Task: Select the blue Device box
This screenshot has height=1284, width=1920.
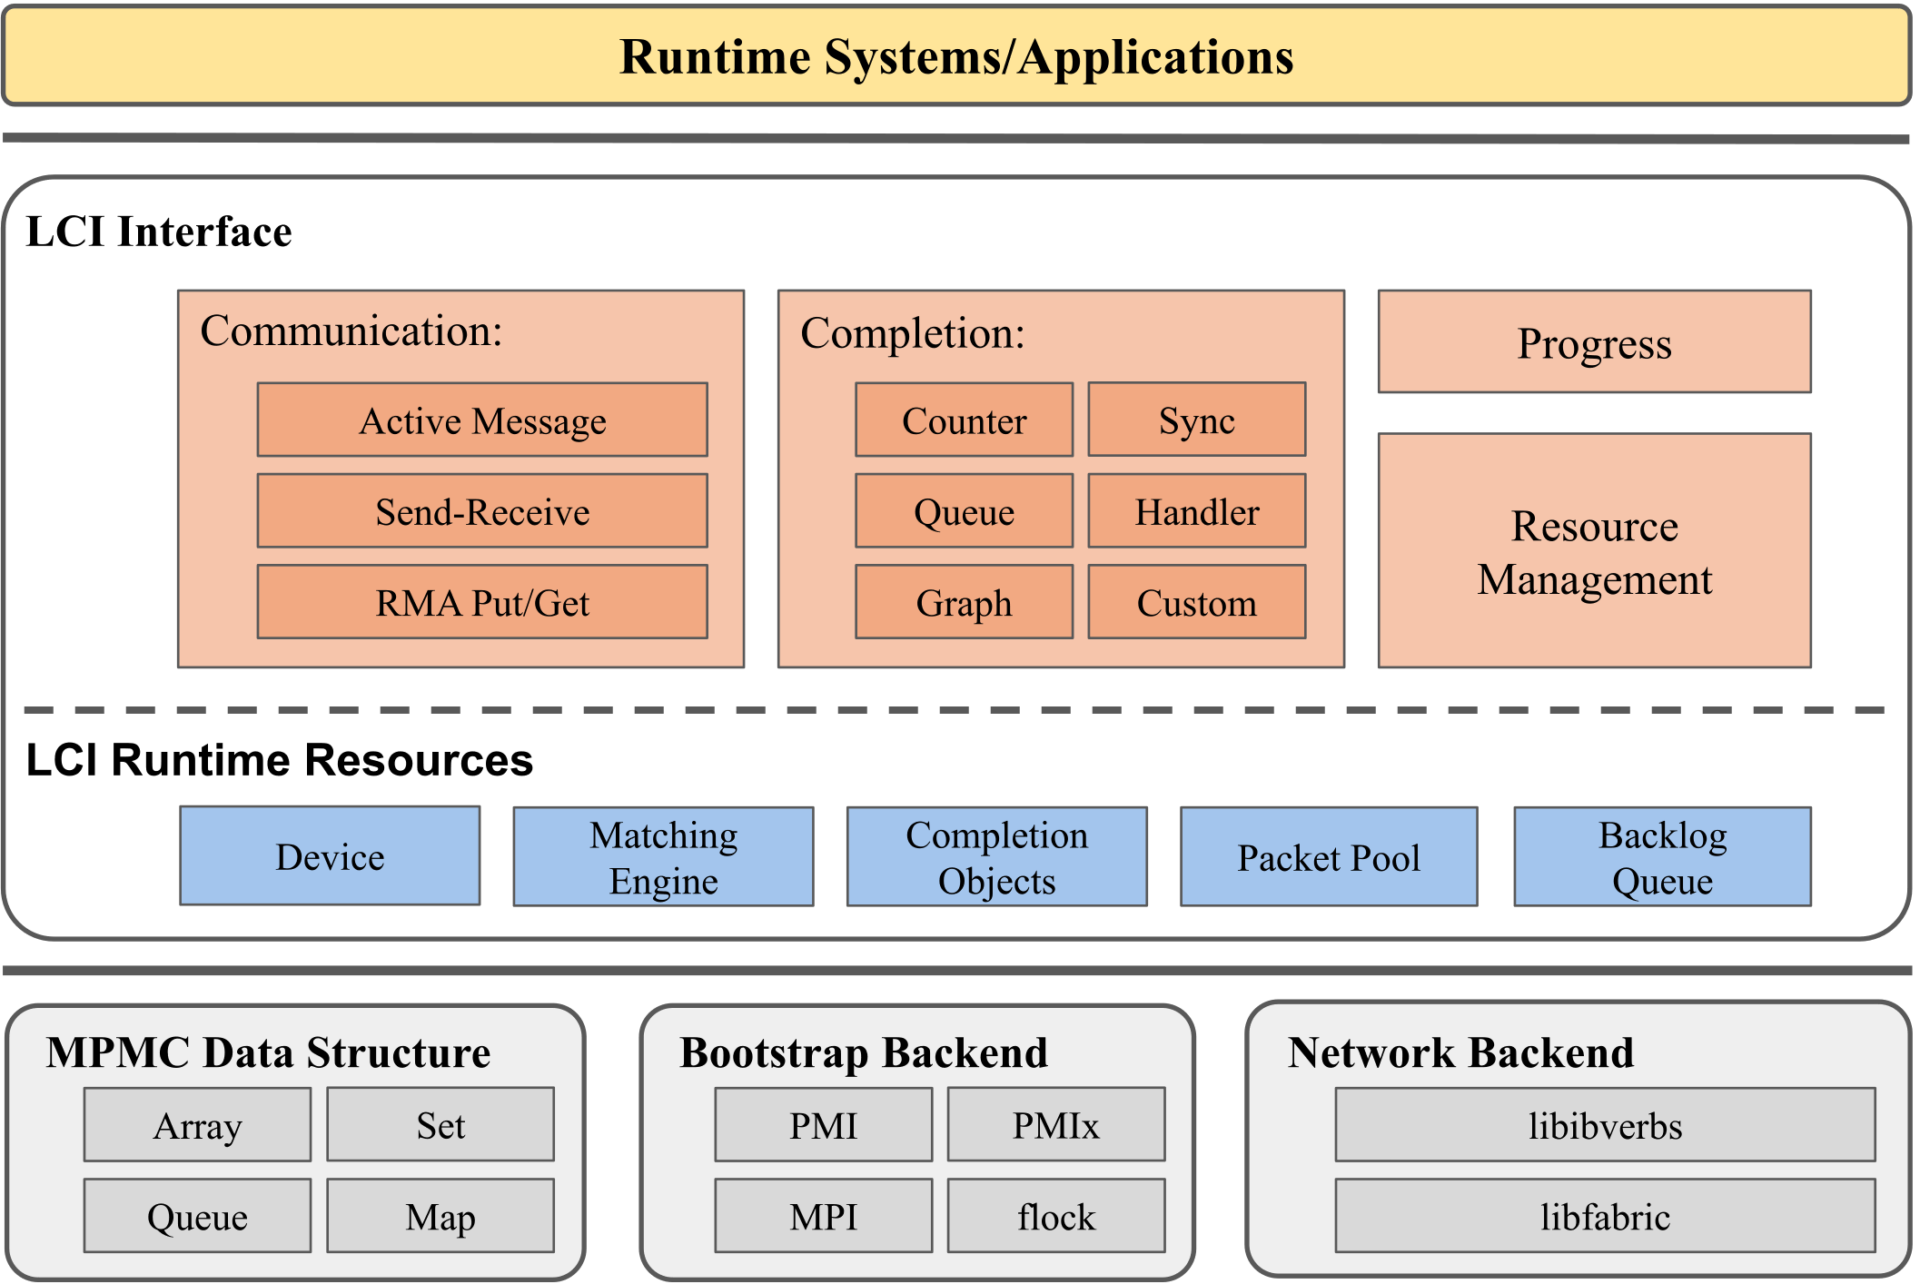Action: coord(330,856)
